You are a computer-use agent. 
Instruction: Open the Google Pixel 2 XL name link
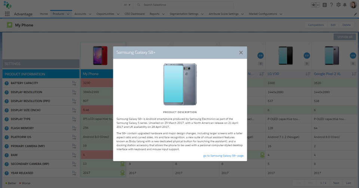tap(327, 74)
